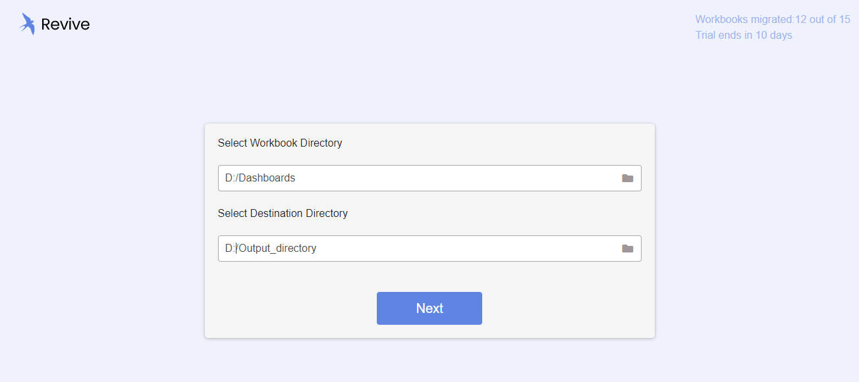Open folder picker for destination directory

click(x=627, y=249)
